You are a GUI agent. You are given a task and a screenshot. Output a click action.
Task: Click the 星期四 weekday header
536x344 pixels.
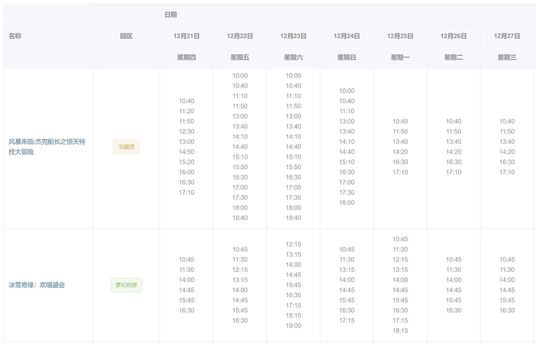186,57
